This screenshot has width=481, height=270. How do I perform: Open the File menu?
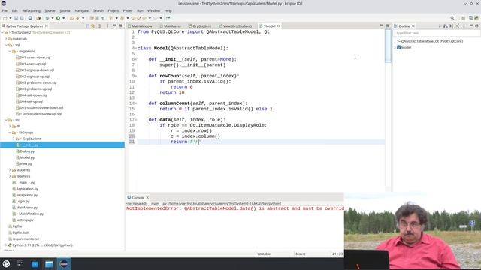pos(5,10)
